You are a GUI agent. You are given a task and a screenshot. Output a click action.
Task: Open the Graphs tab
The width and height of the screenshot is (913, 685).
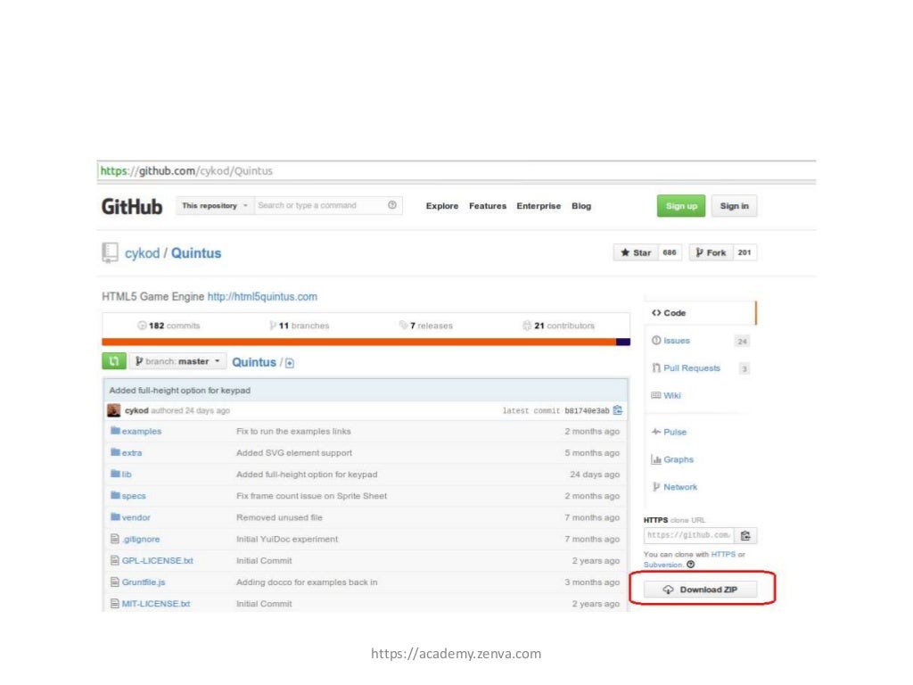(679, 459)
